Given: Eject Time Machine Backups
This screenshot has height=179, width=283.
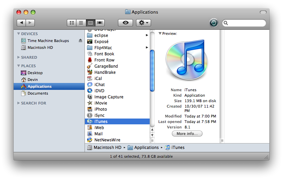Looking at the screenshot, I should [x=80, y=41].
